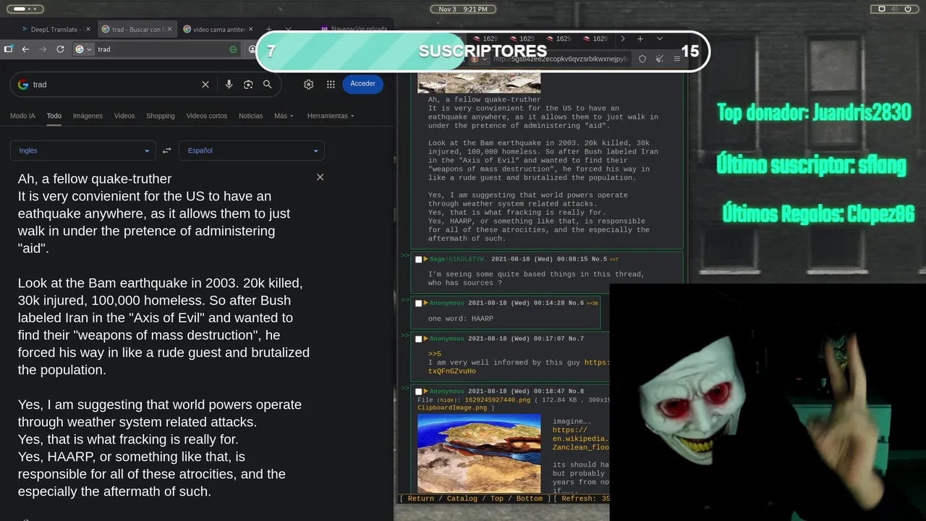
Task: Open search engine dropdown in address bar
Action: (x=84, y=49)
